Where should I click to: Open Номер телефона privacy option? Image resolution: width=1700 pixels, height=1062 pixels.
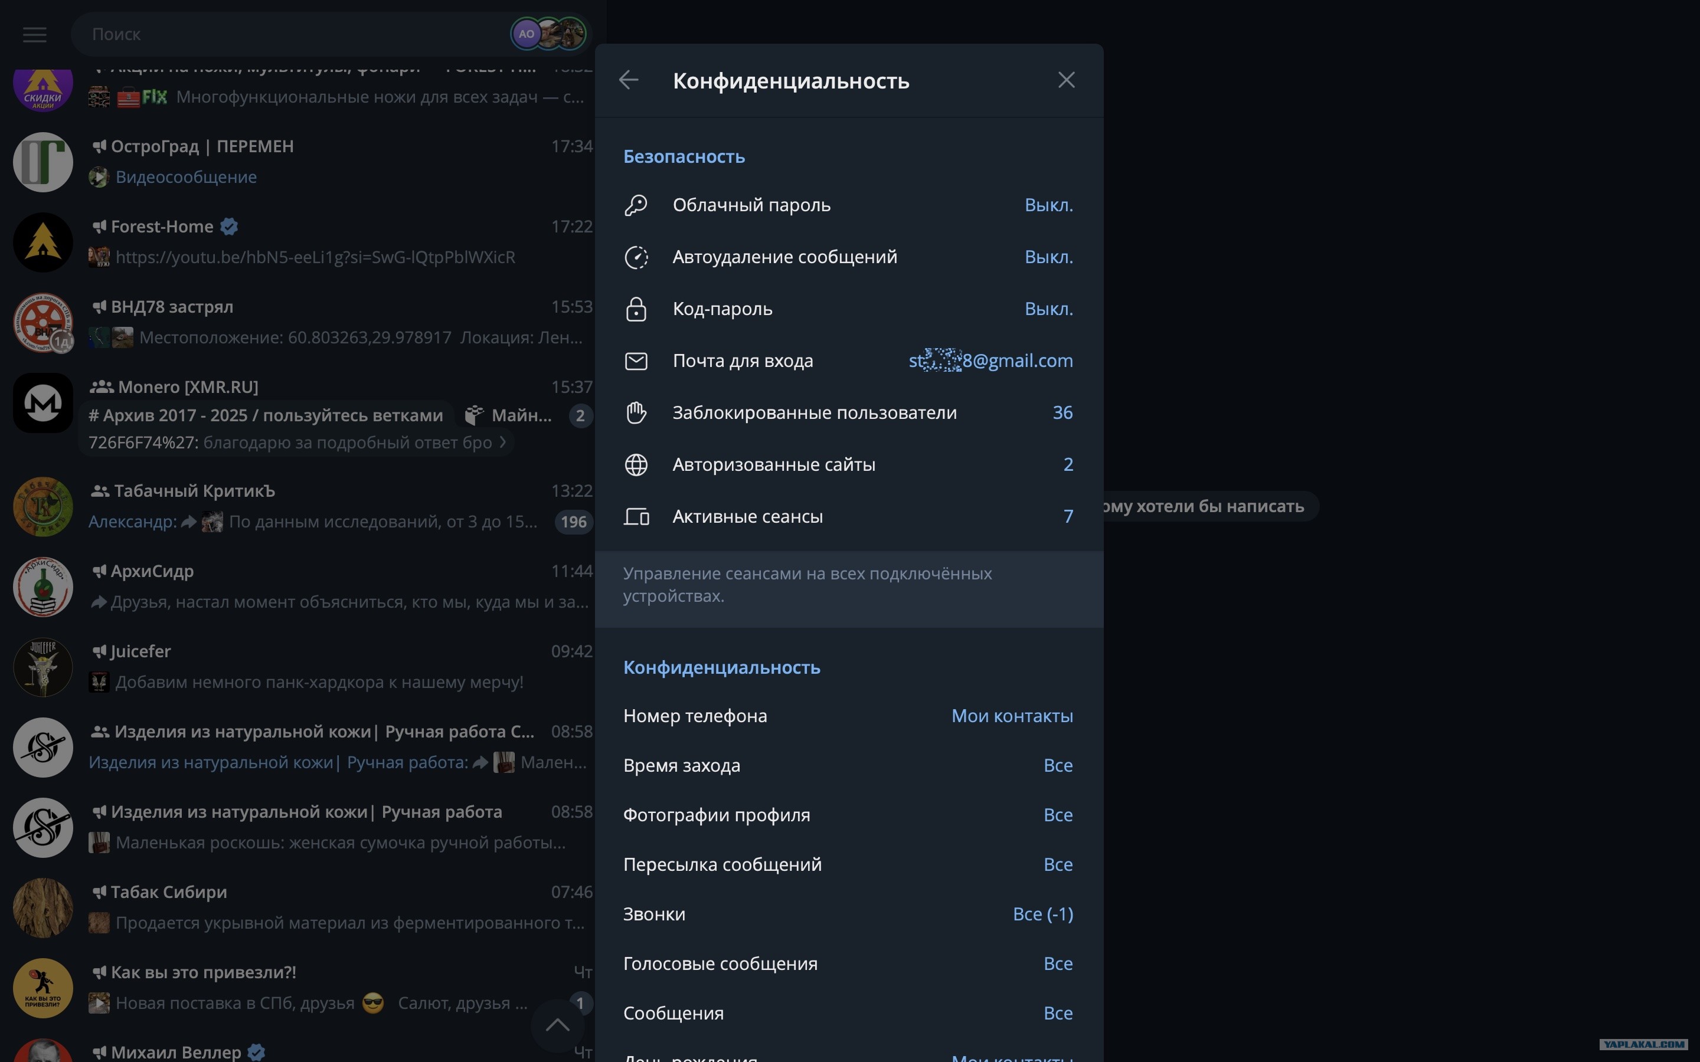pyautogui.click(x=849, y=716)
